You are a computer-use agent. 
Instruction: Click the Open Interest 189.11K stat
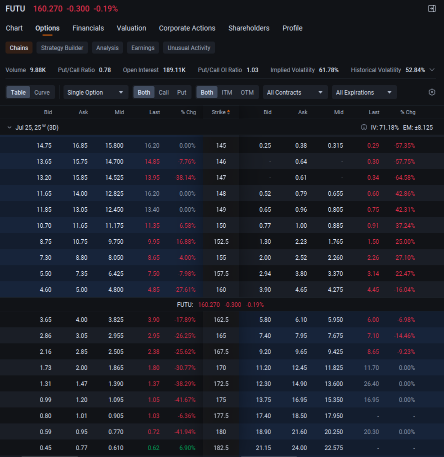(154, 70)
